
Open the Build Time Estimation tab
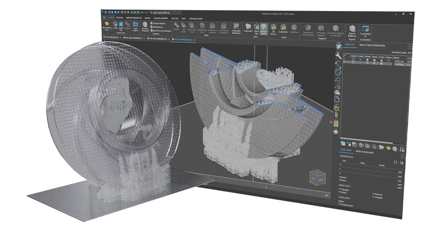click(x=372, y=45)
